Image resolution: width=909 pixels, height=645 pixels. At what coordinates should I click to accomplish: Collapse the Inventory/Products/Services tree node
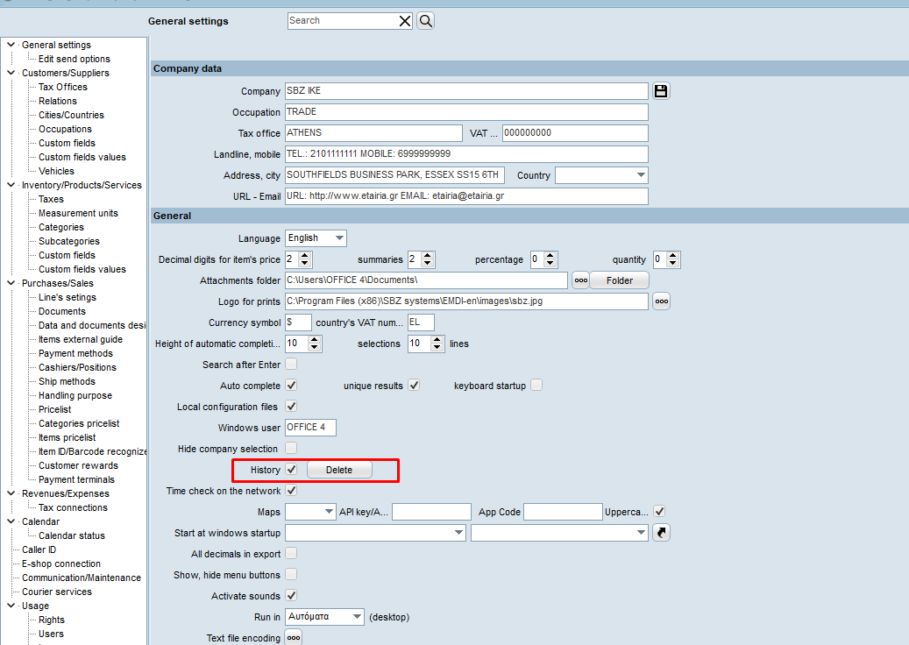[x=11, y=185]
